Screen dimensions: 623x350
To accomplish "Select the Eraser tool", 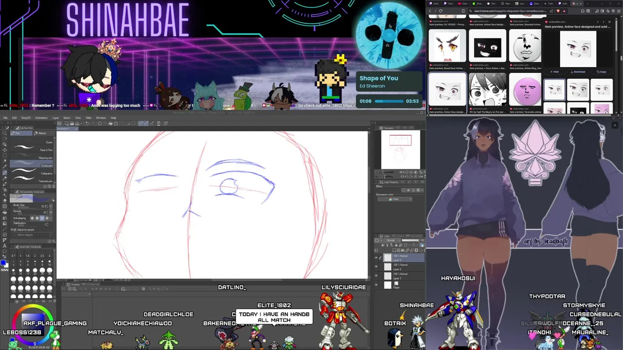I will tap(4, 200).
